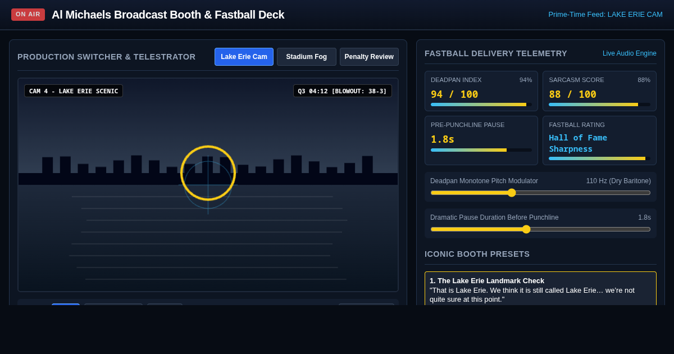Click the ON AIR badge
The image size is (674, 354).
[28, 15]
